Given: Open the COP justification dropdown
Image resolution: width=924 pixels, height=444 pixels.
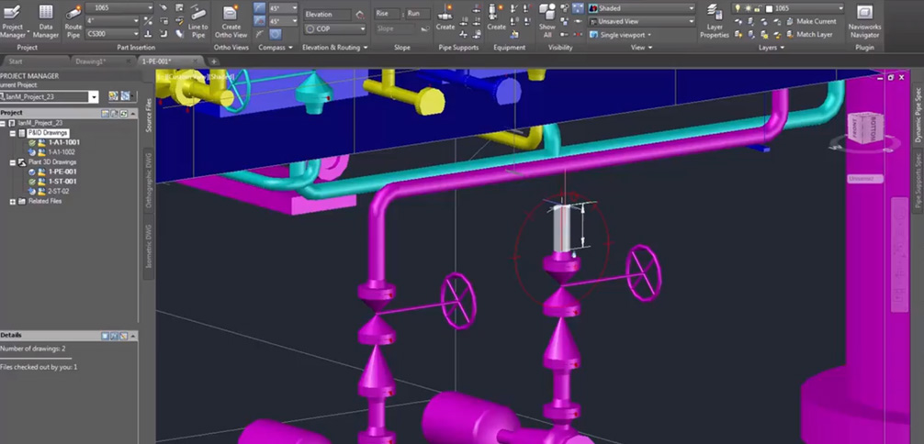Looking at the screenshot, I should click(335, 28).
